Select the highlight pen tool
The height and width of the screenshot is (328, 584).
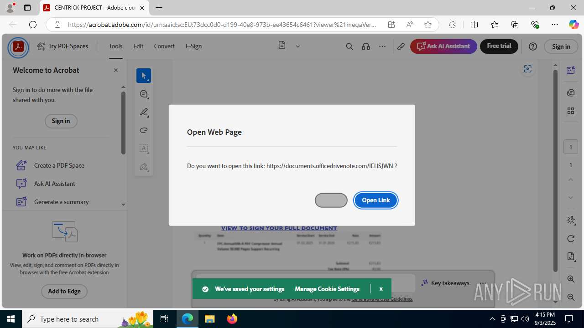coord(144,112)
